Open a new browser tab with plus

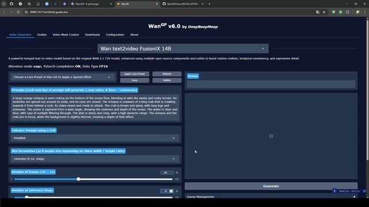(209, 4)
